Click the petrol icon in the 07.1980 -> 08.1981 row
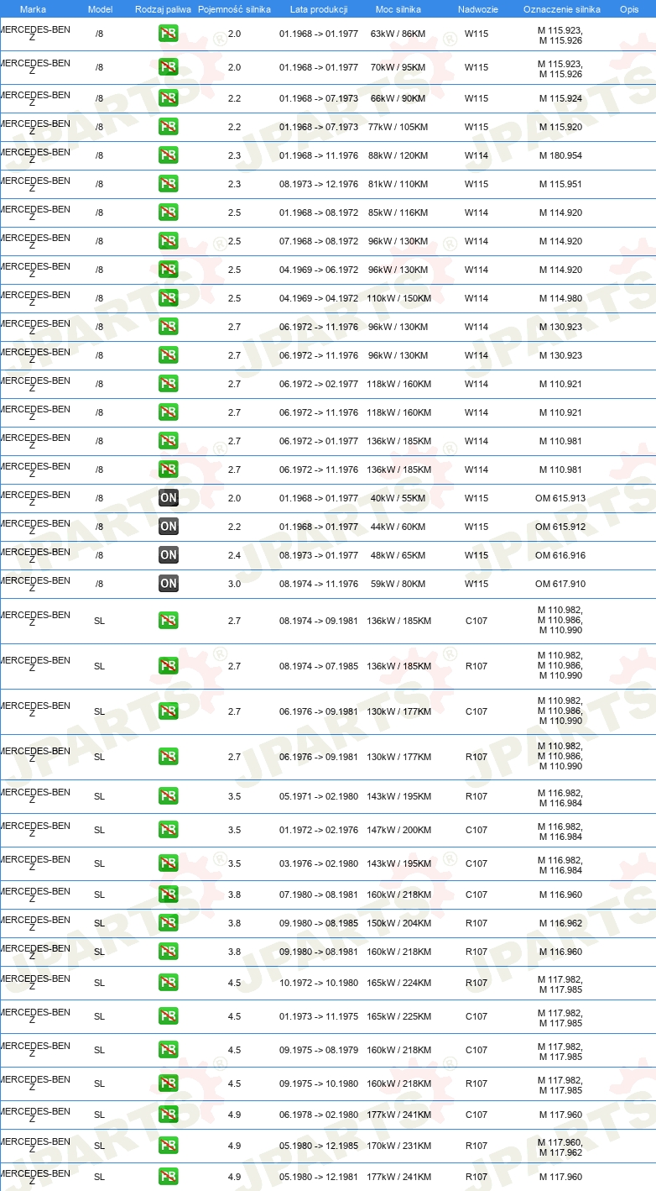656x1191 pixels. [x=169, y=895]
